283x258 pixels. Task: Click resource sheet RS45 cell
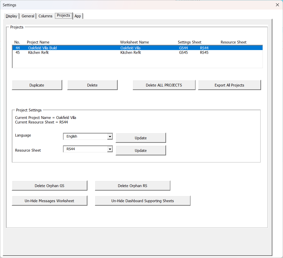point(204,53)
